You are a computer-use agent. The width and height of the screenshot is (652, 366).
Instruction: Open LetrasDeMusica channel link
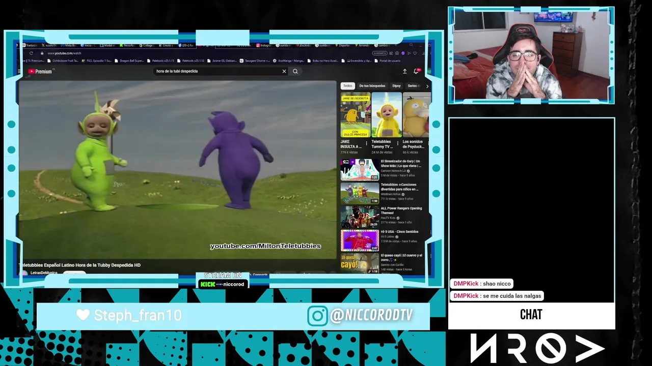click(44, 273)
